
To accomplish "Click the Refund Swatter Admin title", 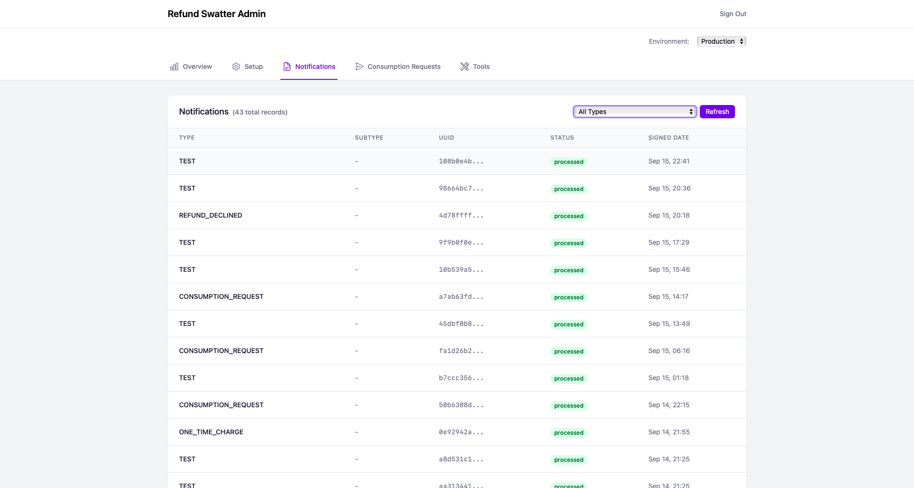I will click(217, 14).
